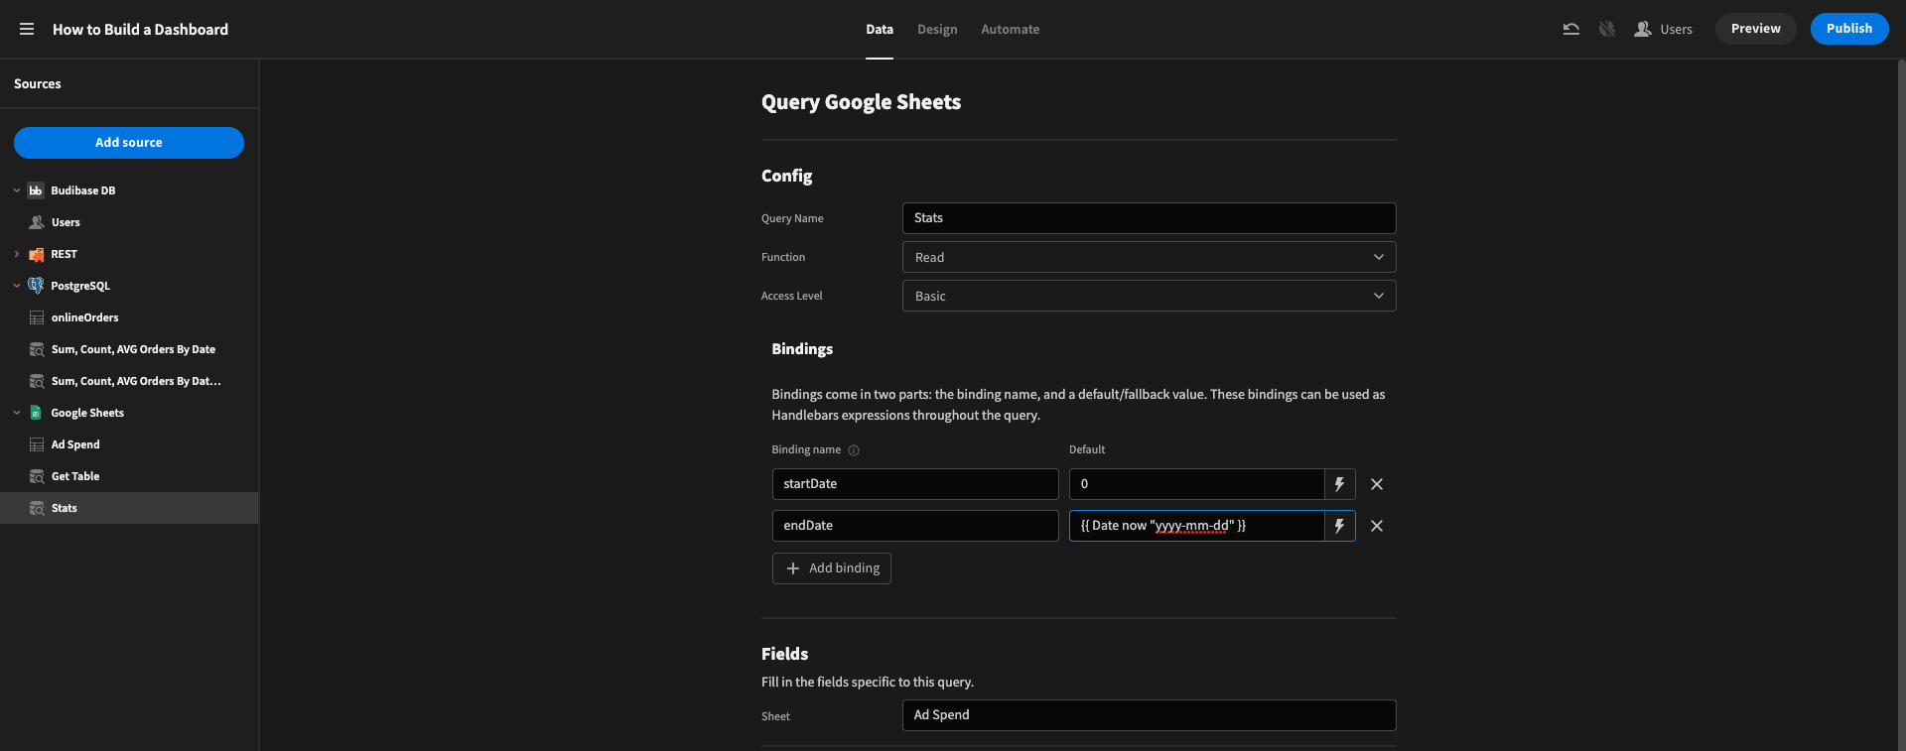Click the Add source button

(129, 143)
